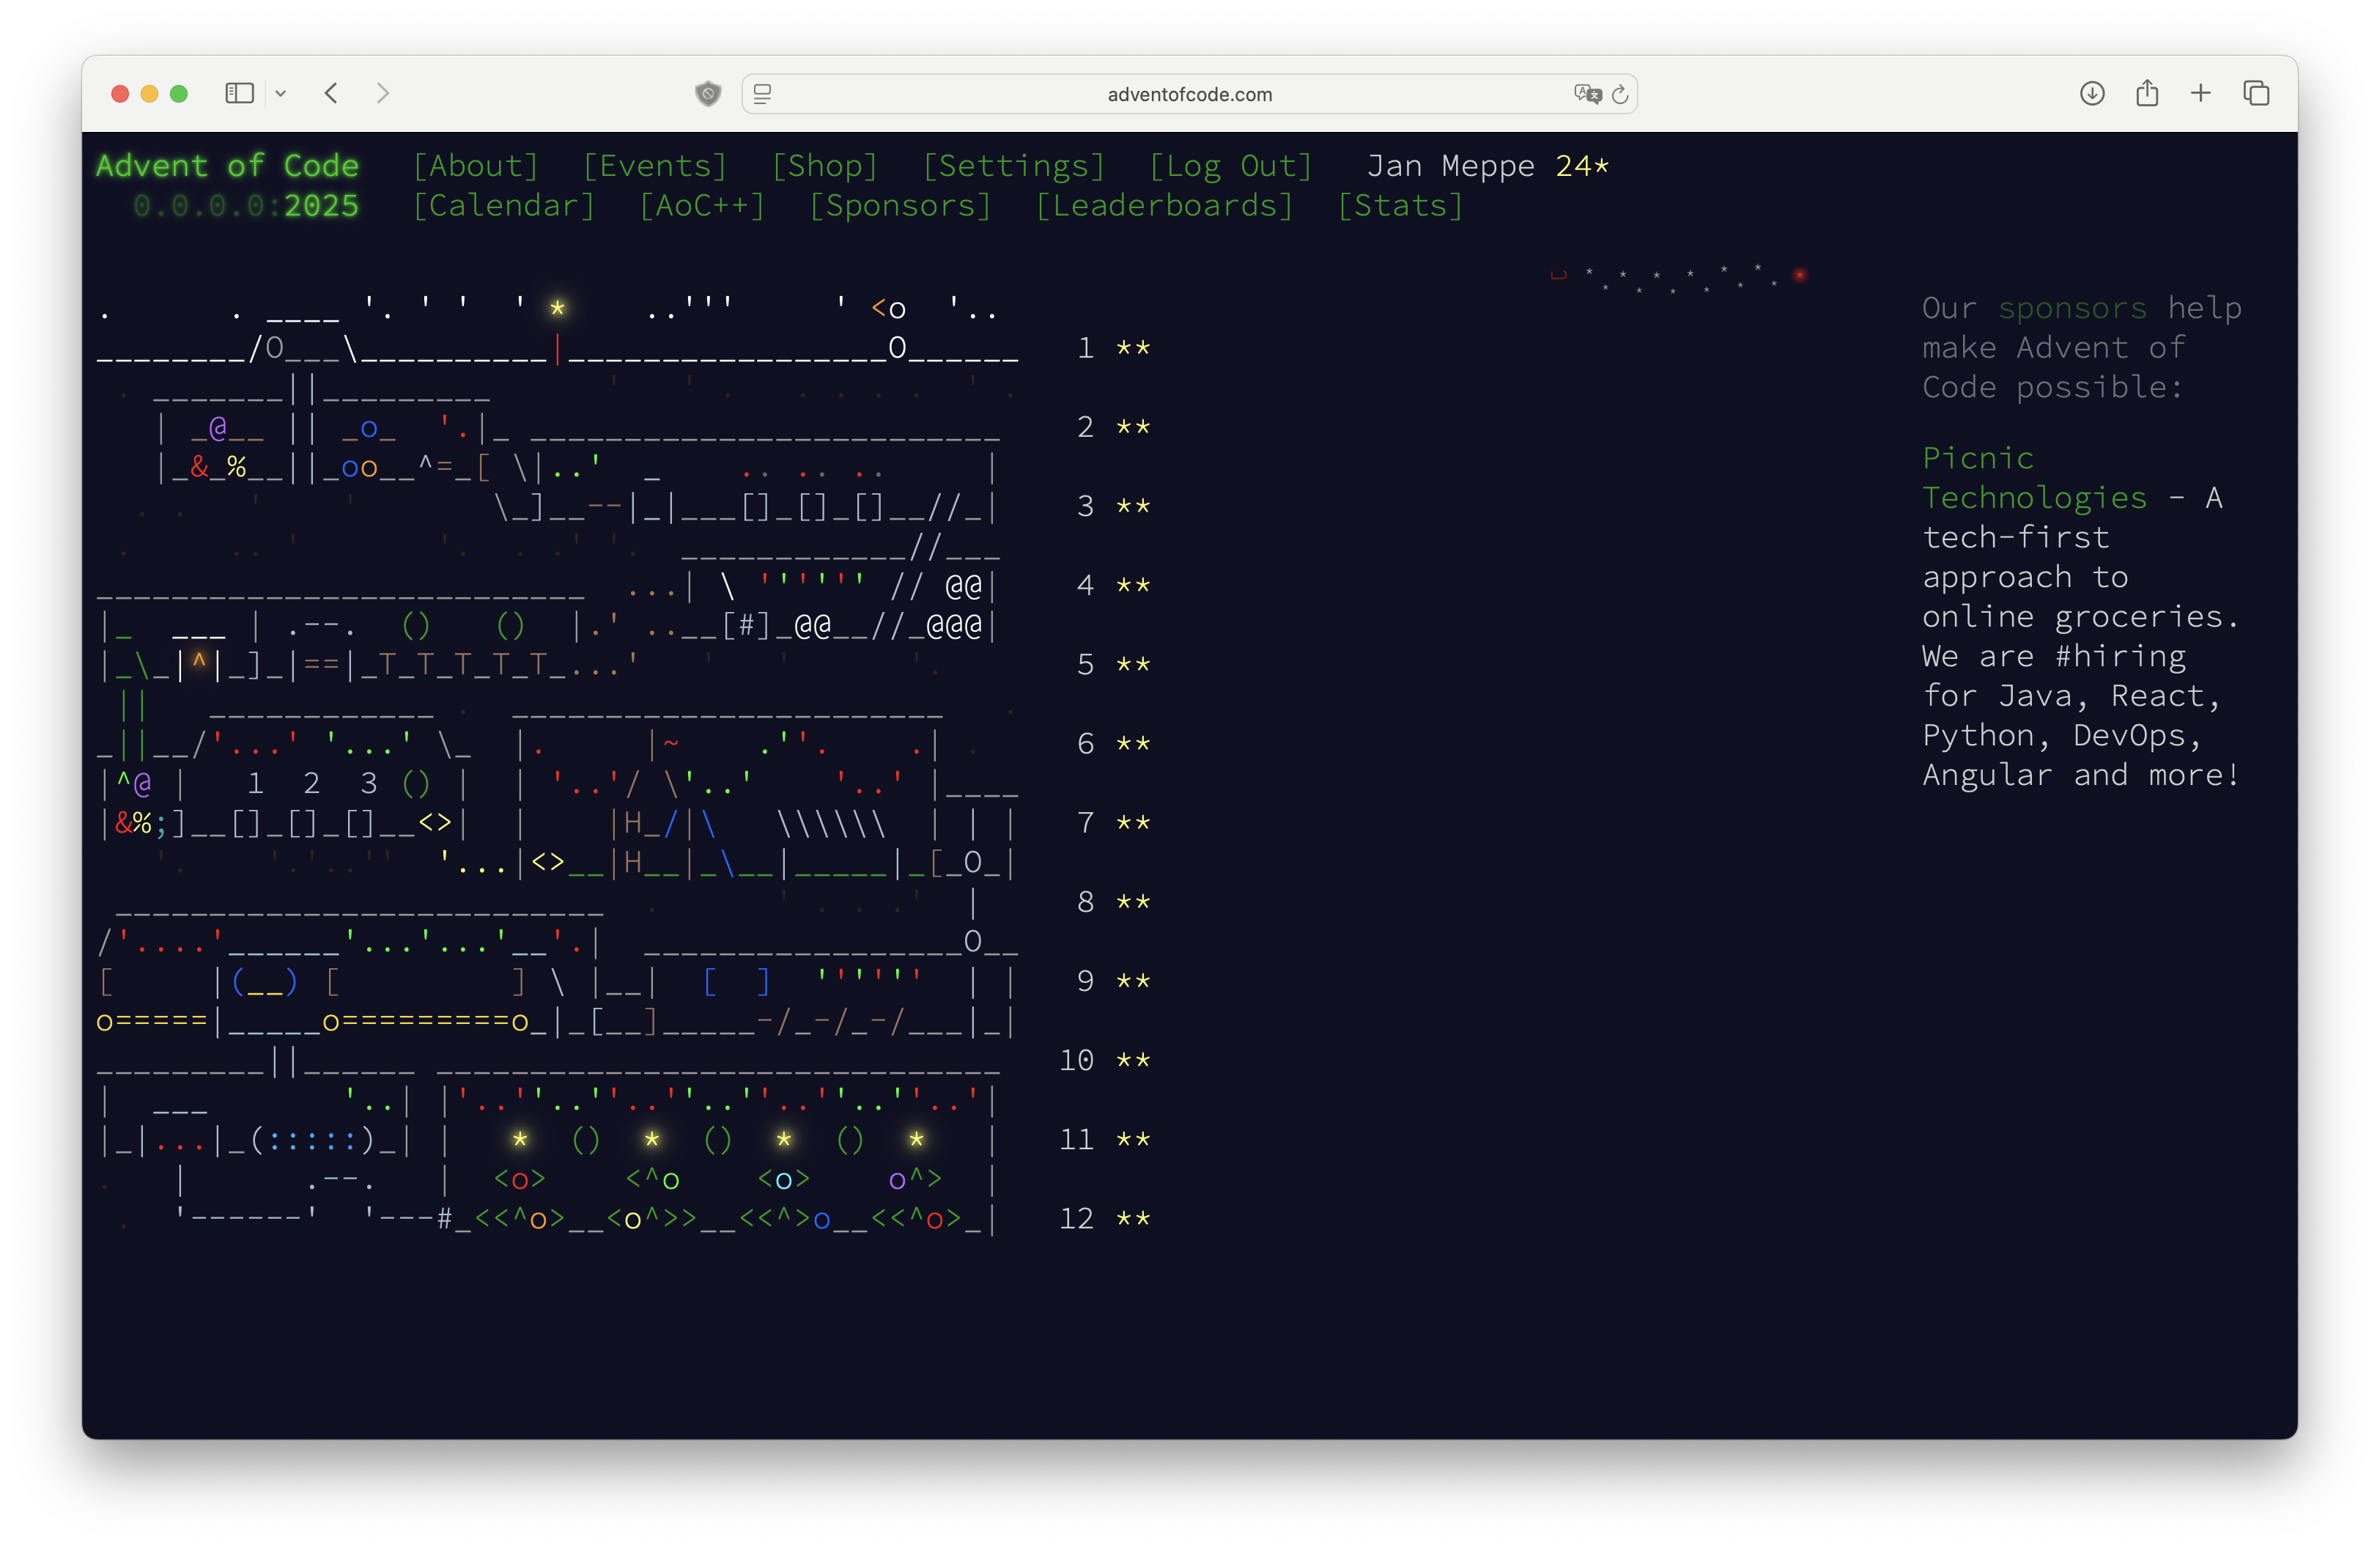Reload the page with the refresh icon

pos(1621,94)
